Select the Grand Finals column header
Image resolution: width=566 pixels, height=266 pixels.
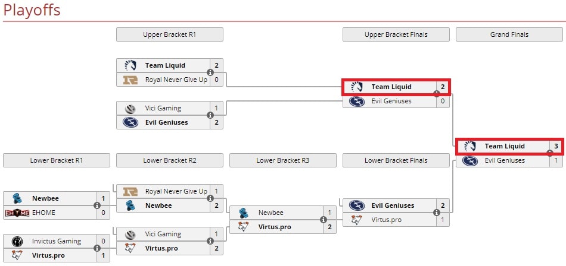coord(509,34)
